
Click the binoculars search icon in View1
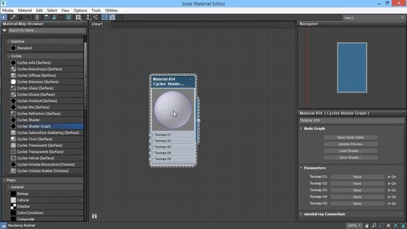(x=94, y=216)
